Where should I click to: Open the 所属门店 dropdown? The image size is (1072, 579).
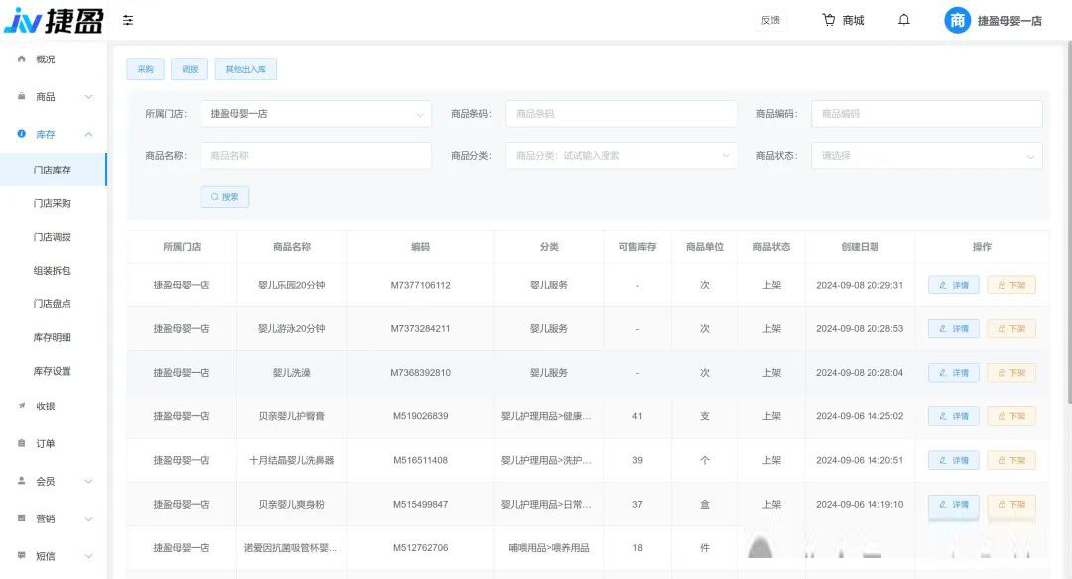pos(316,114)
